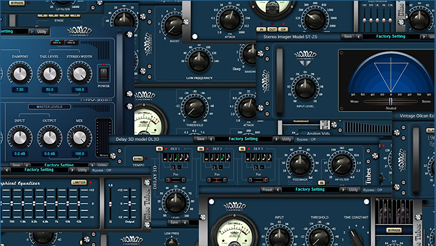
Task: Click previous-preset arrow in Graphical Equalizer bar
Action: [7, 170]
